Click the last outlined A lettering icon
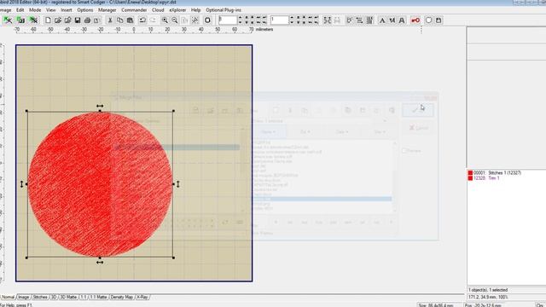This screenshot has height=307, width=546. tap(402, 20)
